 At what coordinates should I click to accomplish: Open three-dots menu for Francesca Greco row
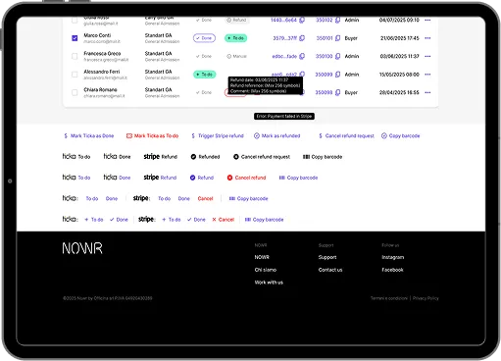pyautogui.click(x=427, y=56)
